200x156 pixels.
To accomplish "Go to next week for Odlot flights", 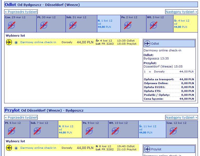I will 181,12.
